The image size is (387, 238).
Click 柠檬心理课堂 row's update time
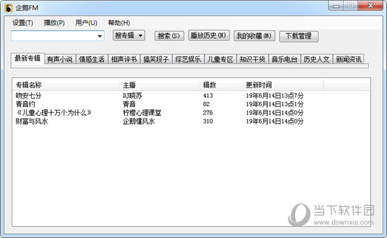[x=275, y=113]
